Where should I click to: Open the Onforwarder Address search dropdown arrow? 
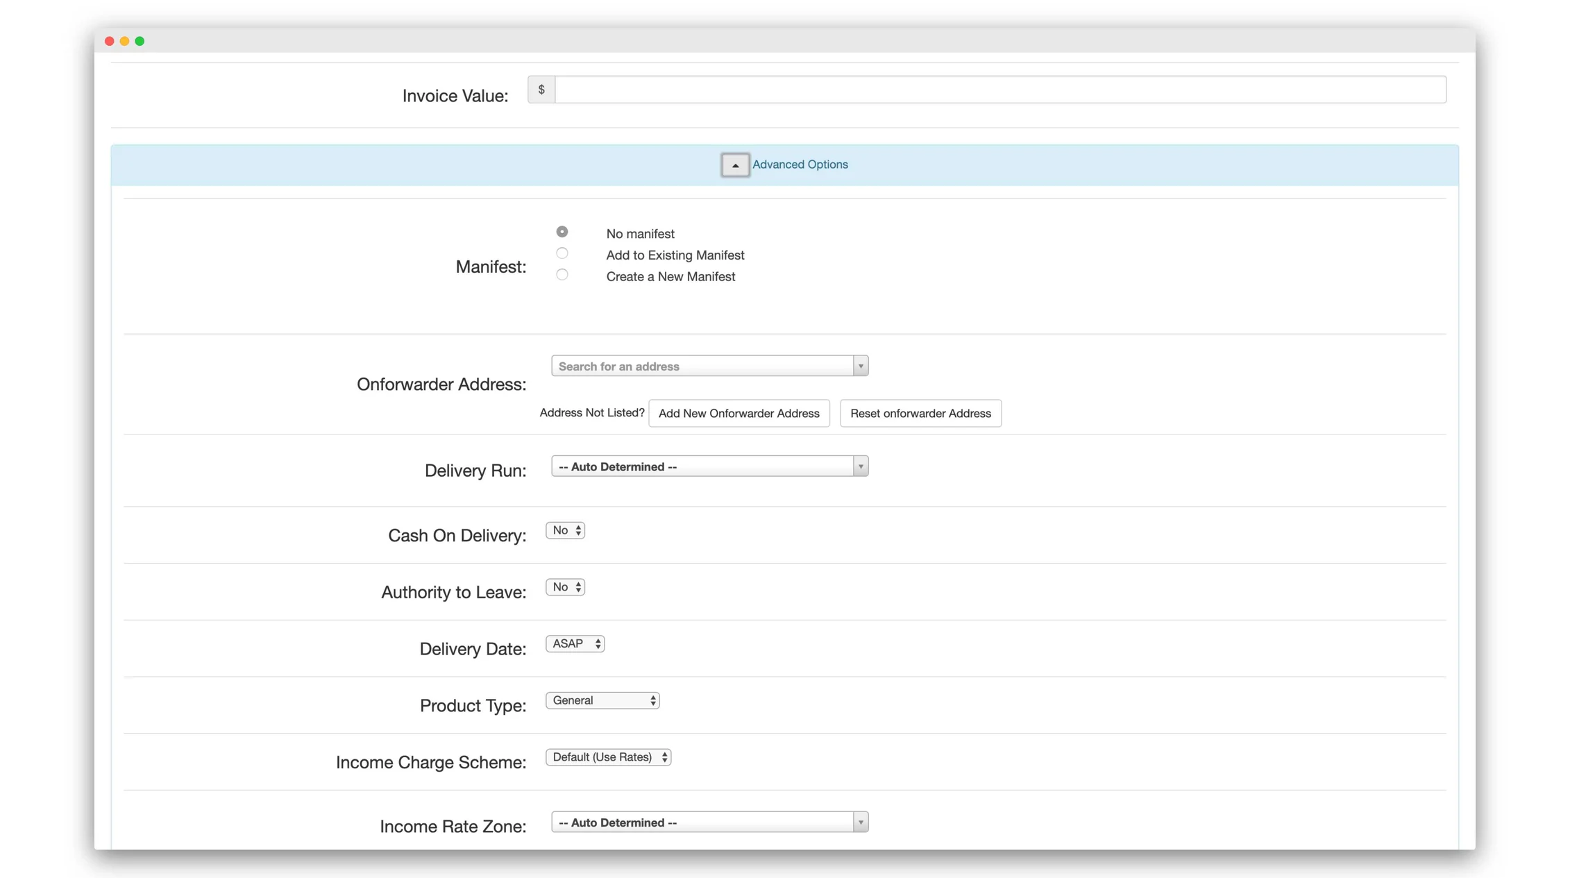[861, 366]
